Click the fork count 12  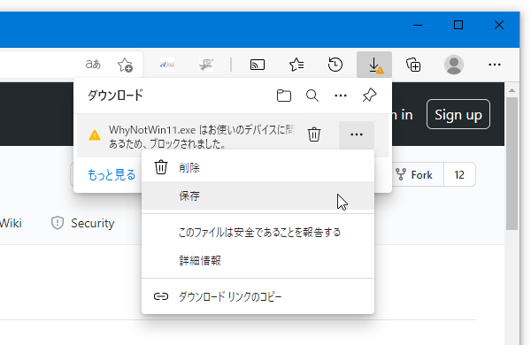coord(459,174)
